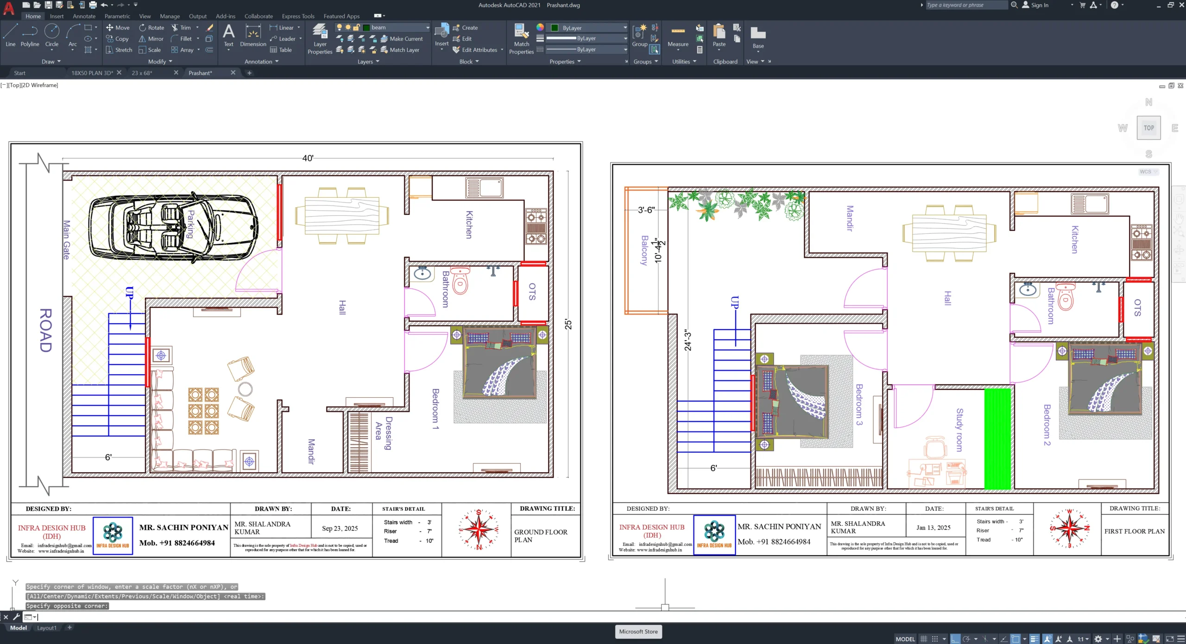
Task: Click the search keyword input field
Action: point(966,5)
